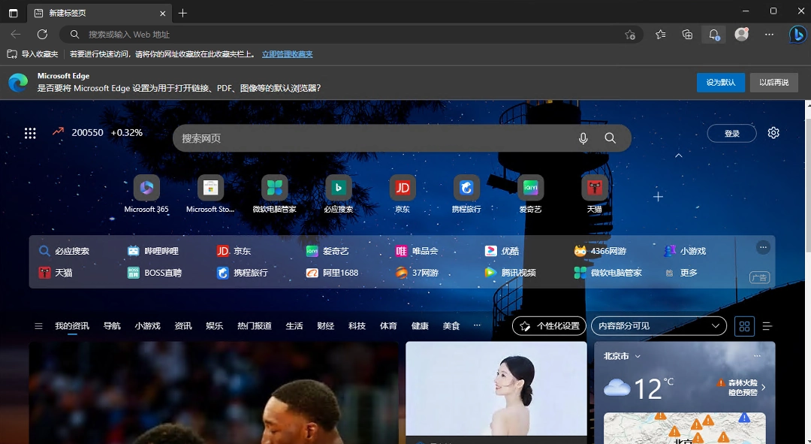Image resolution: width=811 pixels, height=444 pixels.
Task: Show more feed categories ellipsis
Action: click(477, 325)
